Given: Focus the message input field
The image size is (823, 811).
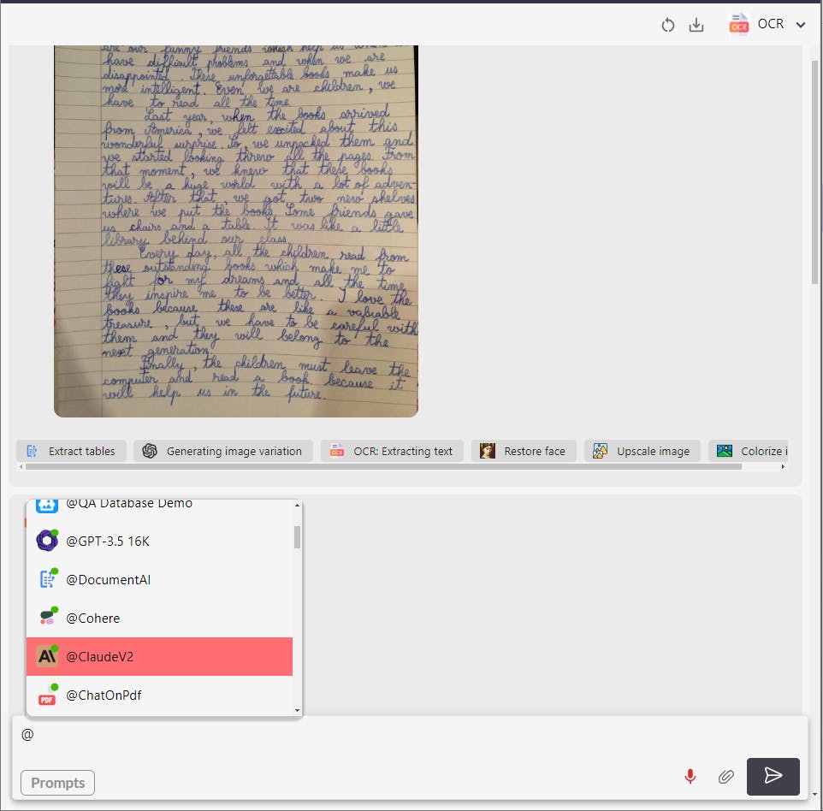Looking at the screenshot, I should pos(410,735).
